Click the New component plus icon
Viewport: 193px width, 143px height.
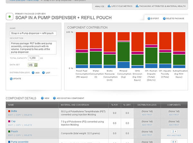[x=42, y=98]
